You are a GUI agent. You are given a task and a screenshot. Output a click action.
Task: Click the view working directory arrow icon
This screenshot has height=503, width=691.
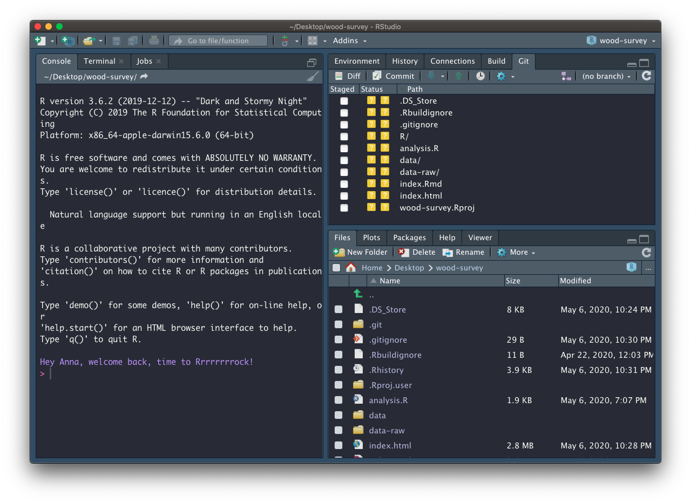pos(144,77)
